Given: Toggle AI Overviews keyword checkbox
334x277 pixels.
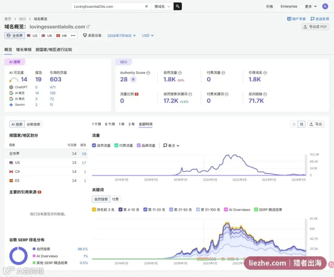Looking at the screenshot, I should pyautogui.click(x=226, y=210).
